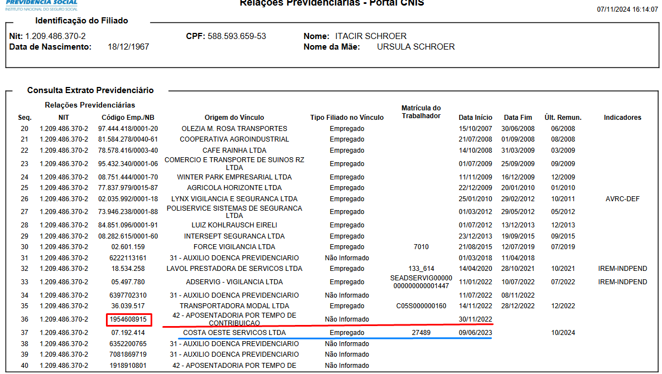Click the last remuneration value 10/2024
The width and height of the screenshot is (662, 374).
[563, 333]
